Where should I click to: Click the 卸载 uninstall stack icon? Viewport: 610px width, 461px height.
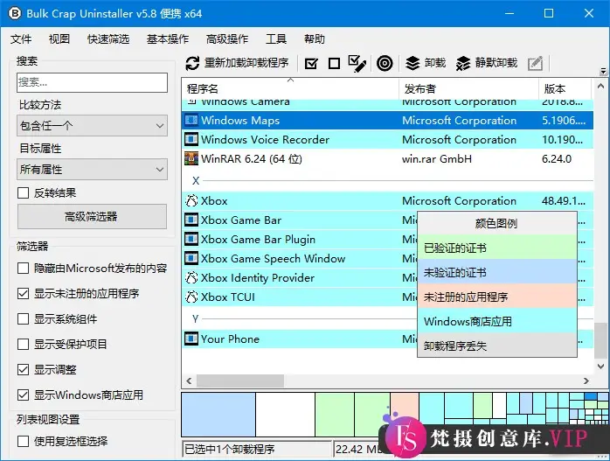coord(412,63)
